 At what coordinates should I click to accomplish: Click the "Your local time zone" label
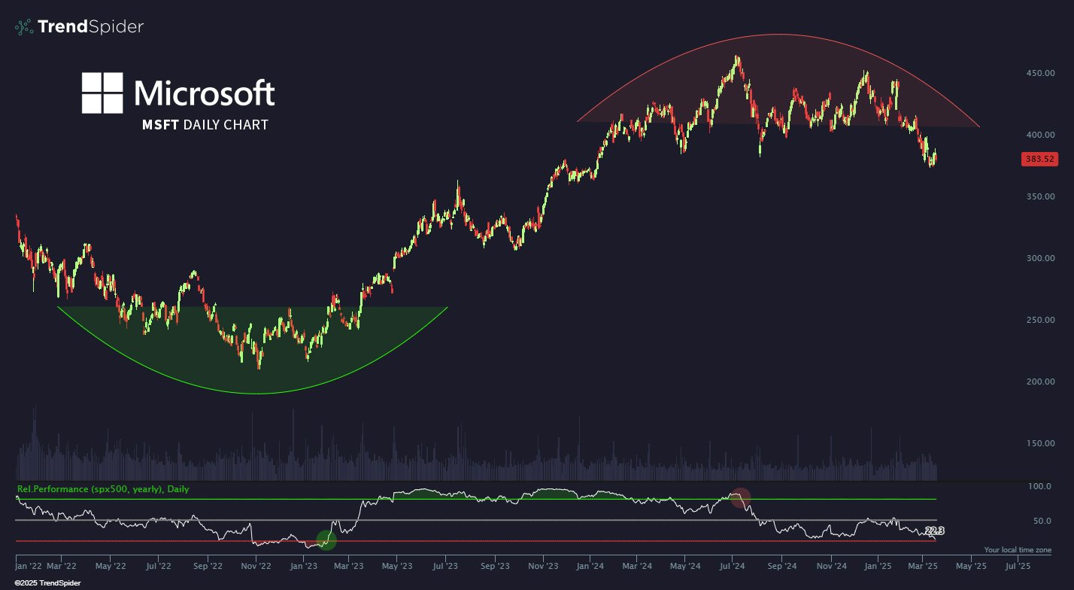(1018, 550)
